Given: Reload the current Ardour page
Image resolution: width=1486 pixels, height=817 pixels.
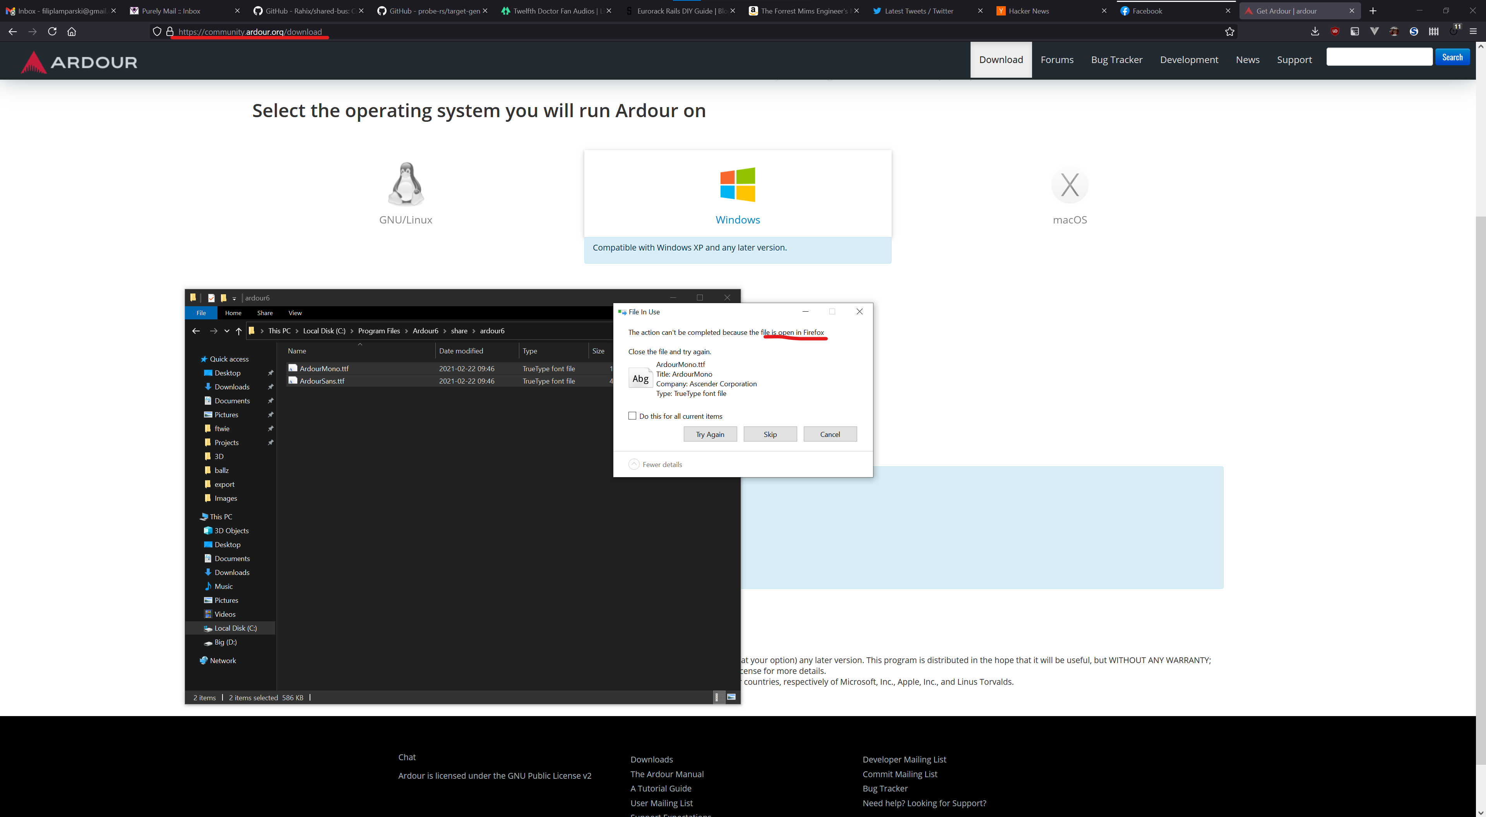Looking at the screenshot, I should [52, 32].
